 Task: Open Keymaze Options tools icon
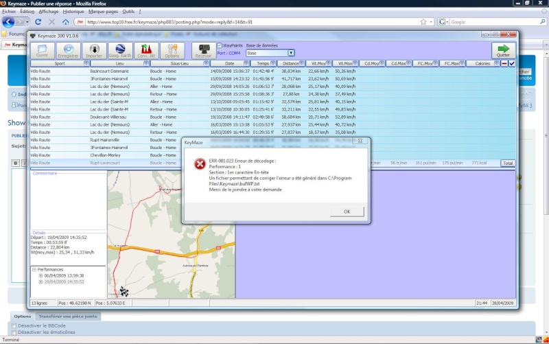tap(172, 50)
